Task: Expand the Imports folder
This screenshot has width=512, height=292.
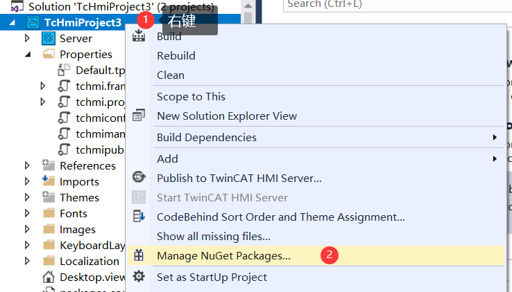Action: click(27, 181)
